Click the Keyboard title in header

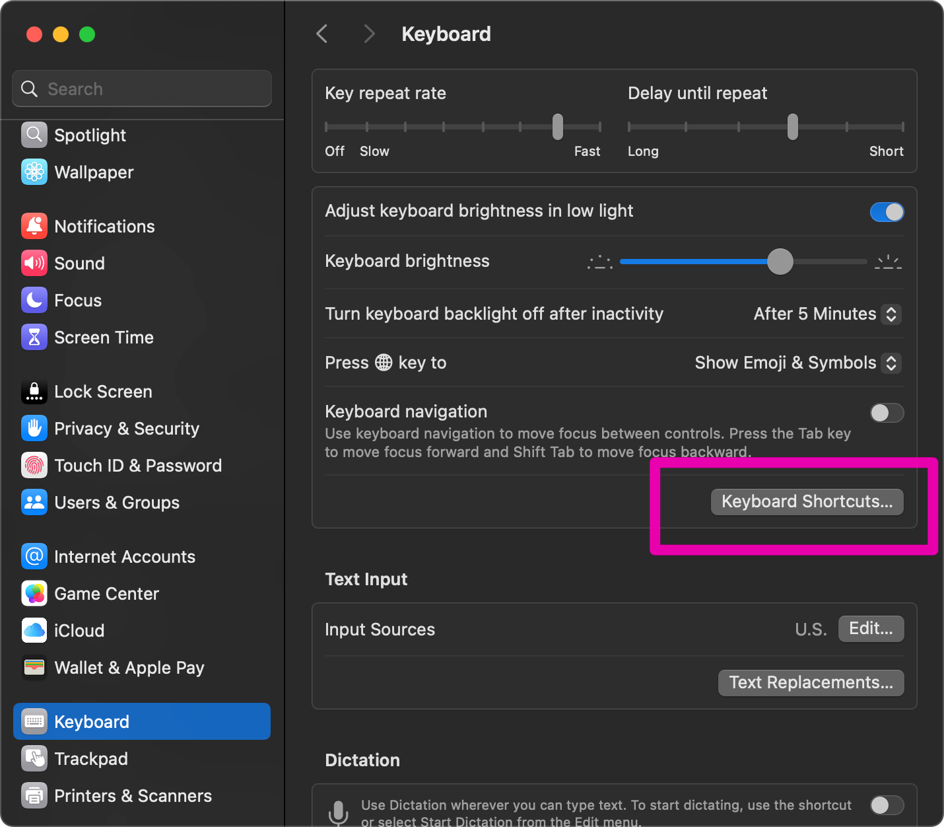(x=446, y=34)
